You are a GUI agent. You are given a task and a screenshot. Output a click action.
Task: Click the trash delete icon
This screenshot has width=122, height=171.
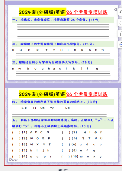point(121,34)
